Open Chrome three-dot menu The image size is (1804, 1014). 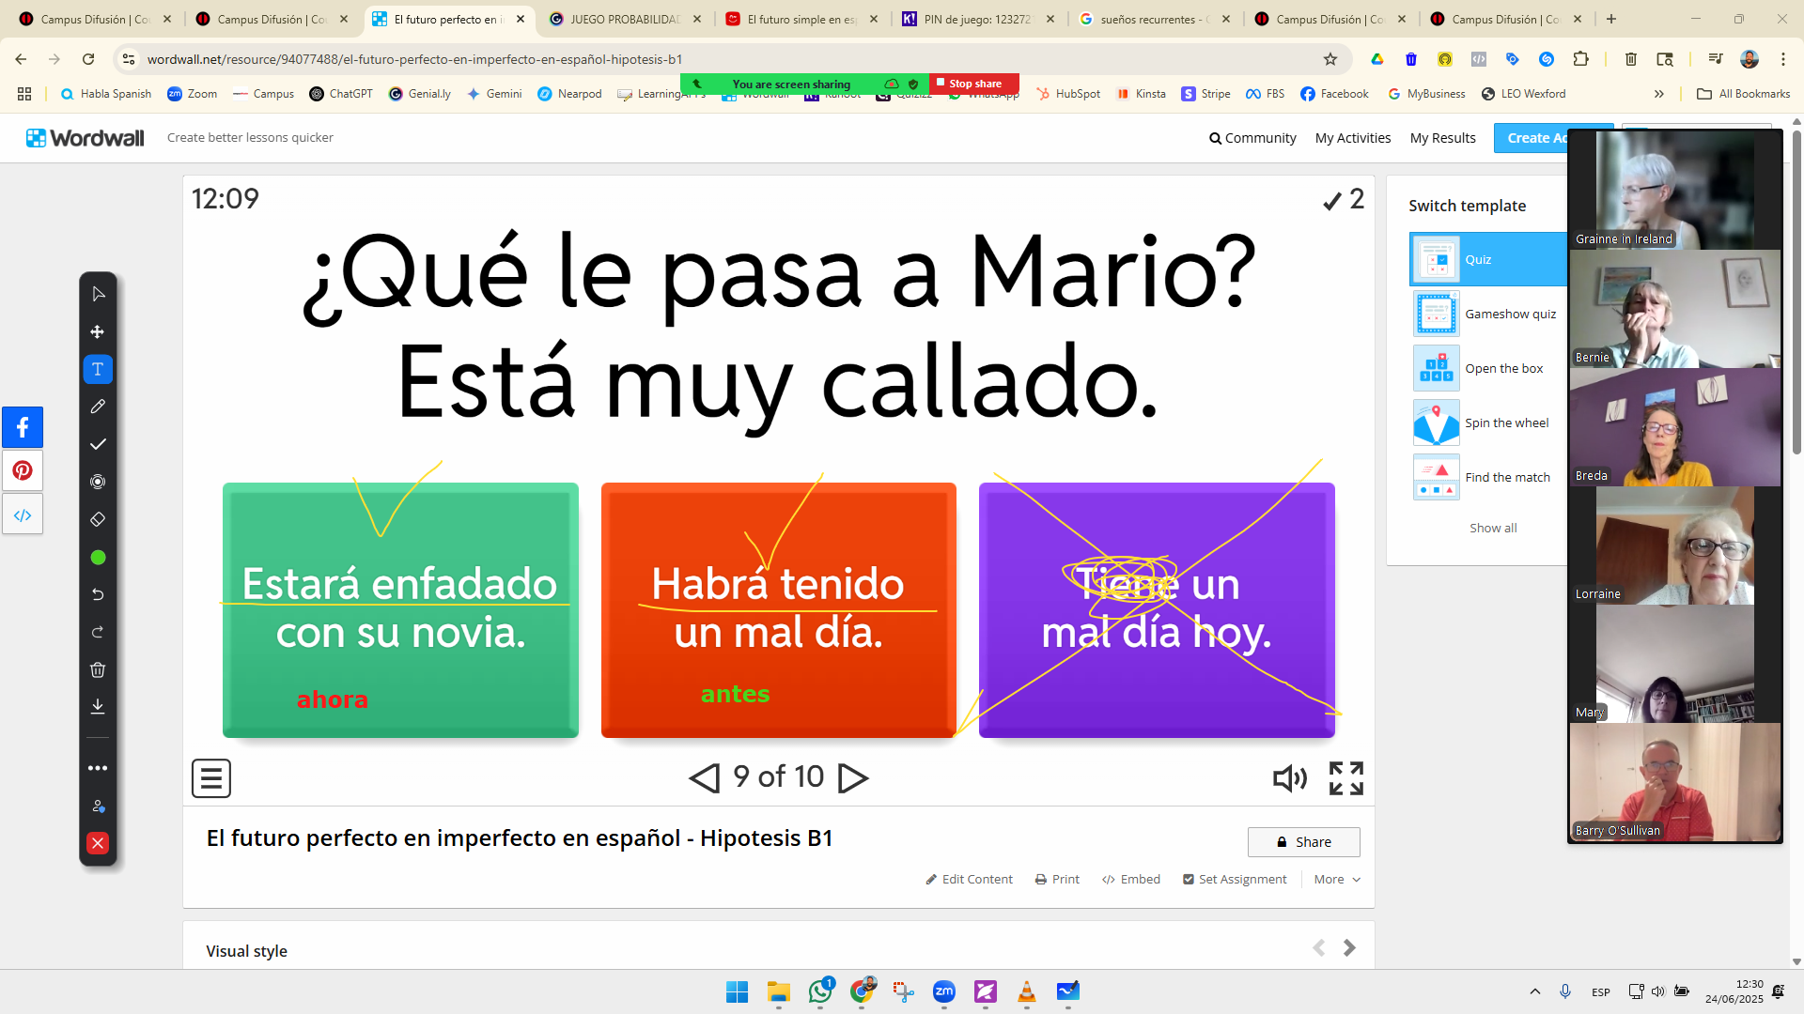[x=1783, y=59]
